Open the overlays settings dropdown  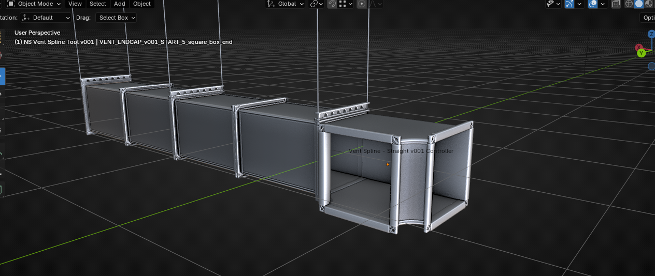603,4
